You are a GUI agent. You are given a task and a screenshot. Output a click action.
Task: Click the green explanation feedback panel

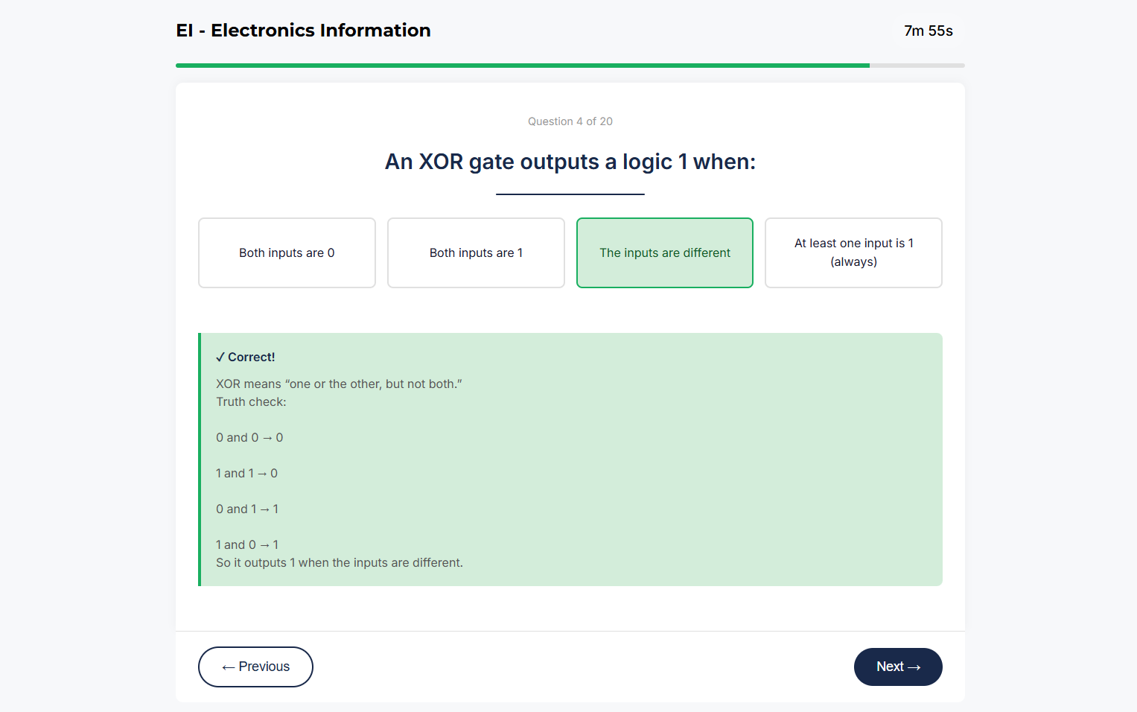click(x=570, y=460)
